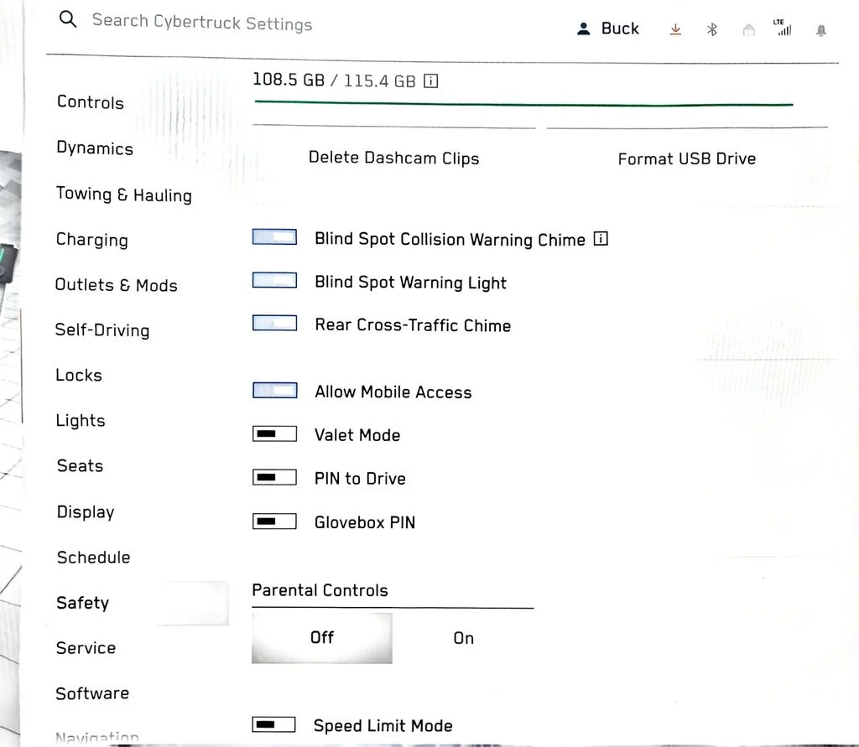Open the Software menu
Viewport: 859px width, 747px height.
click(92, 693)
